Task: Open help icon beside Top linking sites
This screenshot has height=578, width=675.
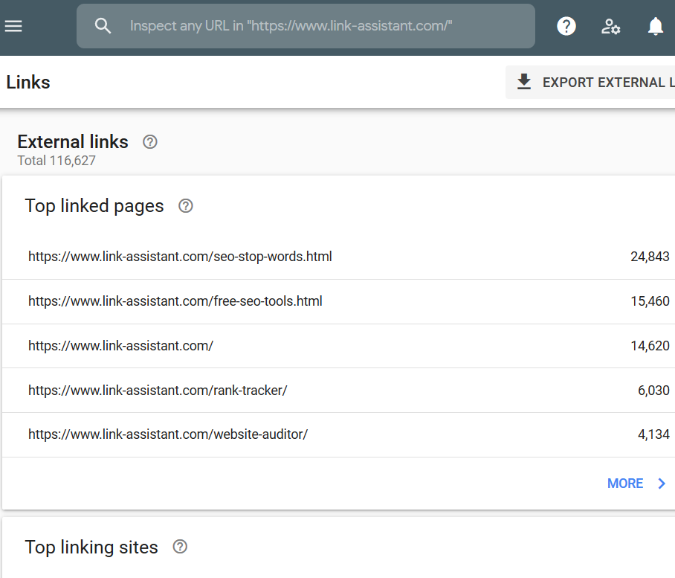Action: tap(180, 548)
